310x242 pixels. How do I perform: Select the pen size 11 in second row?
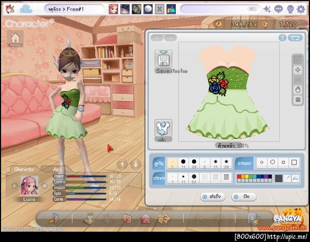pos(183,178)
